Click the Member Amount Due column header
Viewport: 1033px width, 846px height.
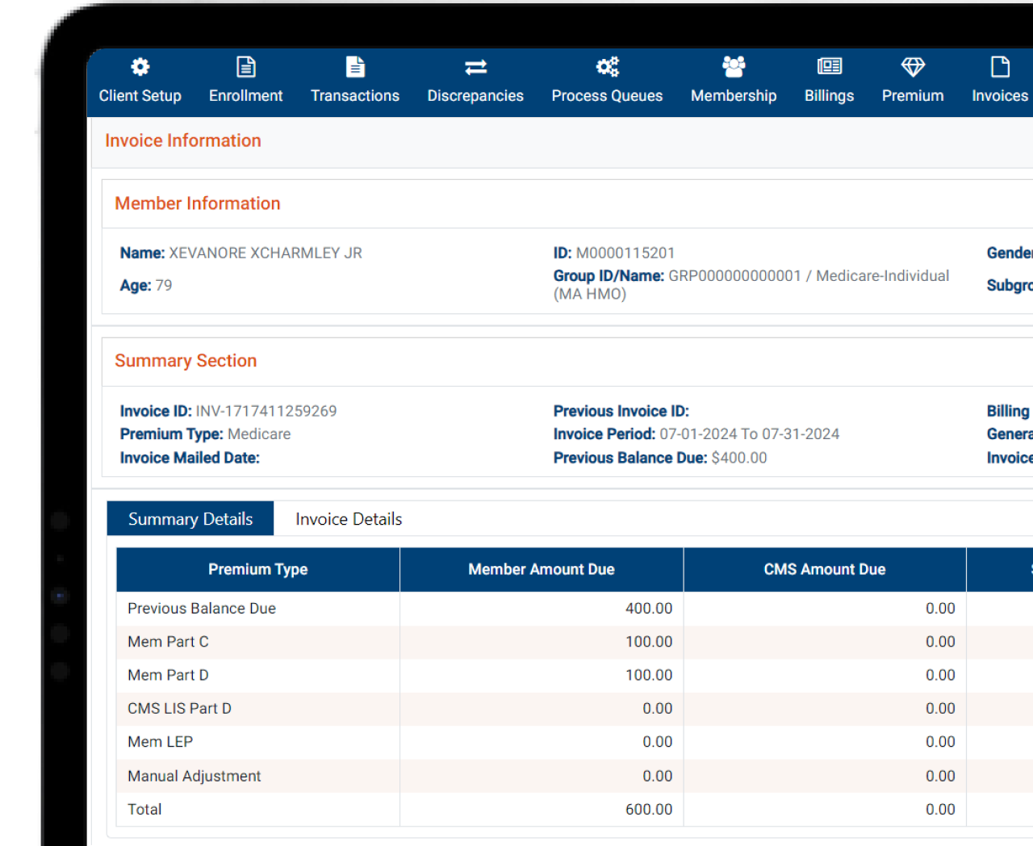[542, 569]
